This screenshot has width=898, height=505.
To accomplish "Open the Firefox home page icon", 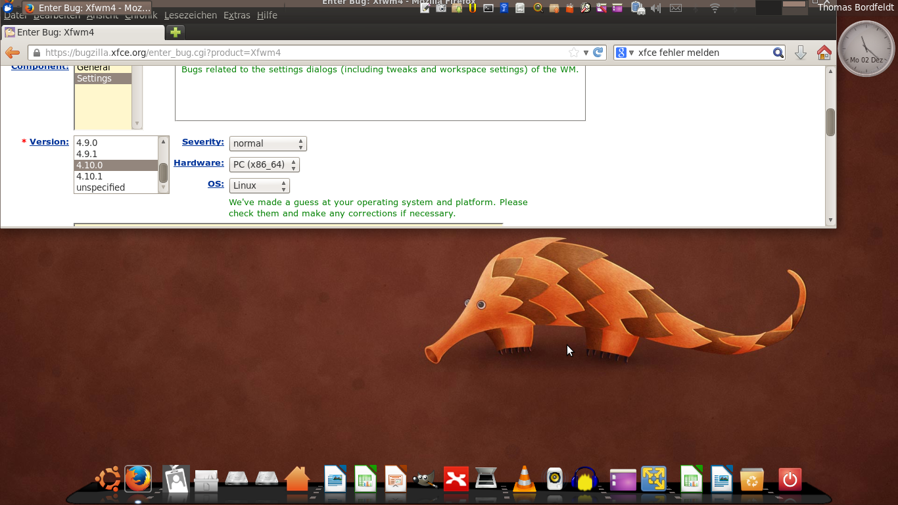I will 824,53.
